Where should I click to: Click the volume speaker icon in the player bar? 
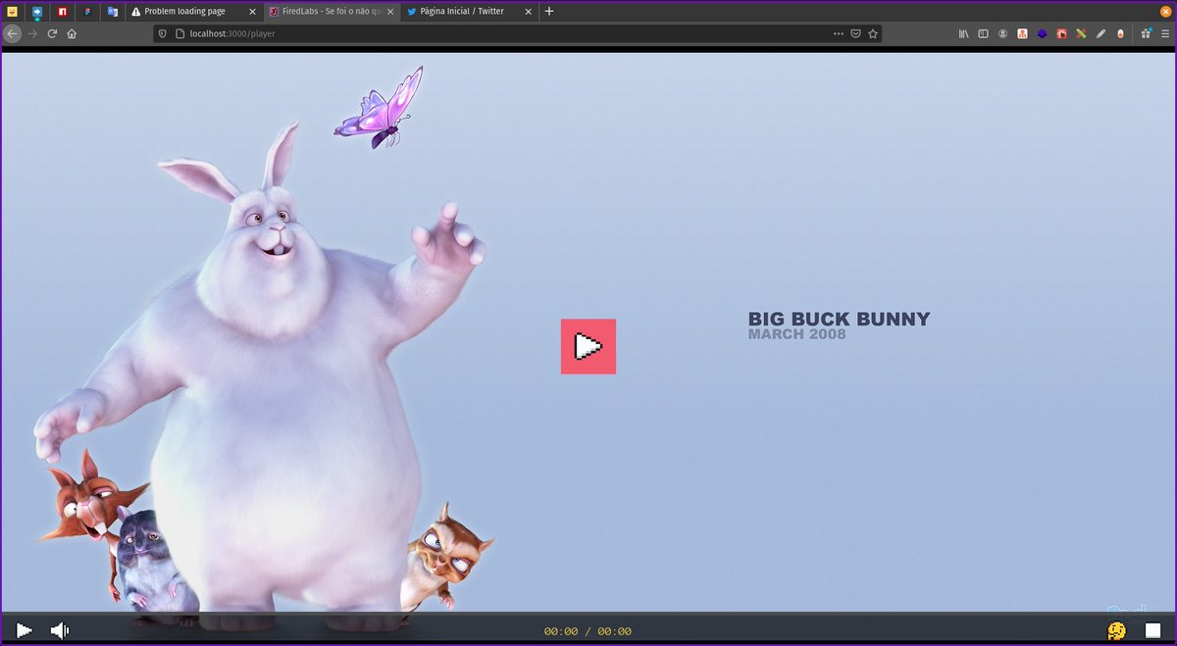(x=59, y=630)
